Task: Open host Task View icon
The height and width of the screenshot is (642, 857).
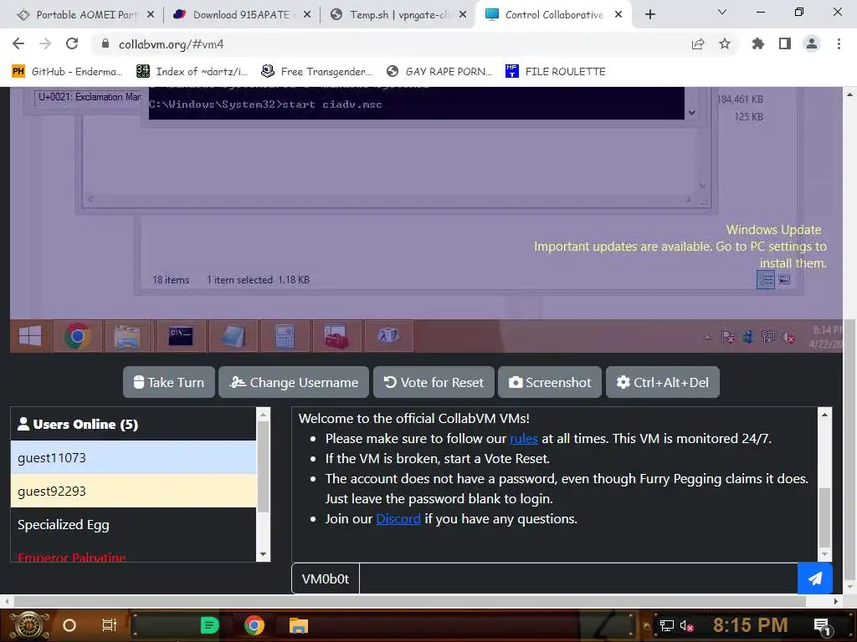Action: tap(110, 625)
